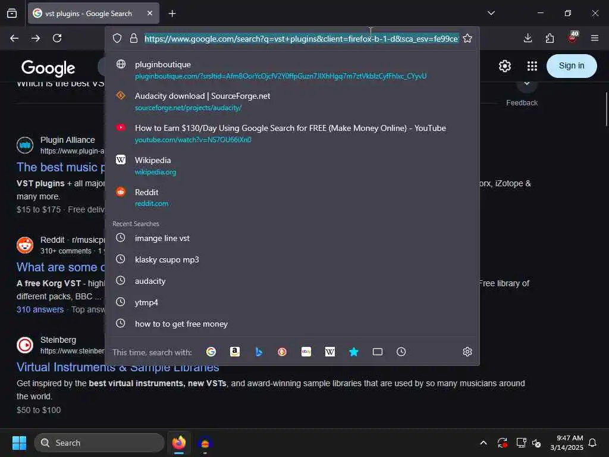Search this time with Google
This screenshot has height=457, width=609.
pos(211,352)
